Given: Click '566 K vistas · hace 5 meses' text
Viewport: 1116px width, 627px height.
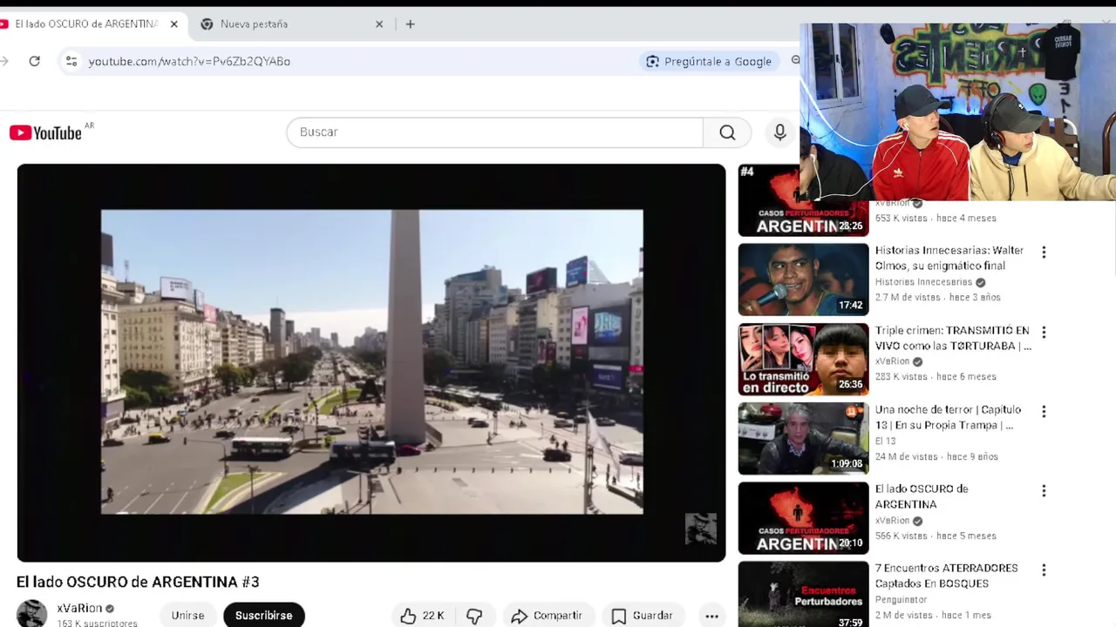Looking at the screenshot, I should 936,536.
